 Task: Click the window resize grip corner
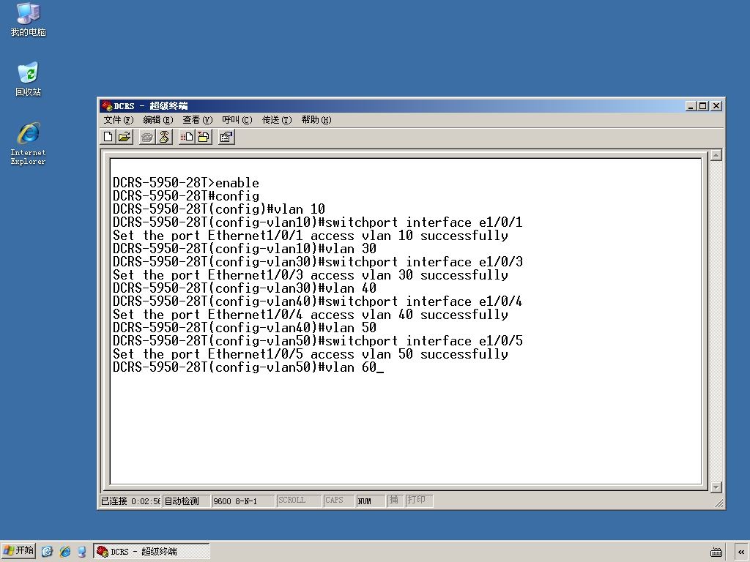pos(719,503)
